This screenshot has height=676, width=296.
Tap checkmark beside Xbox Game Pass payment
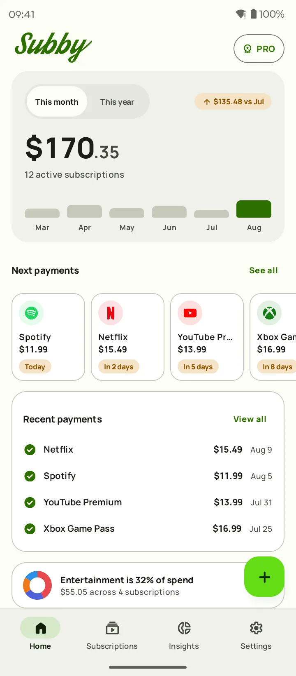[30, 529]
